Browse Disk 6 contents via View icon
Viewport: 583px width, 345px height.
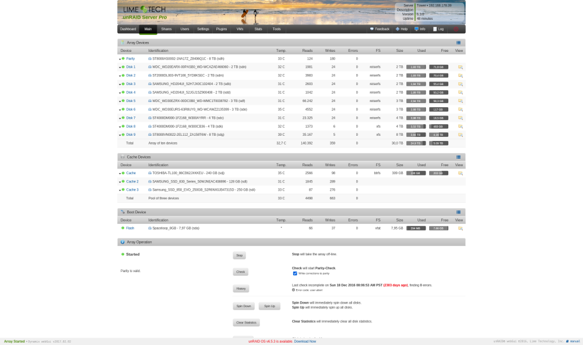(x=461, y=110)
